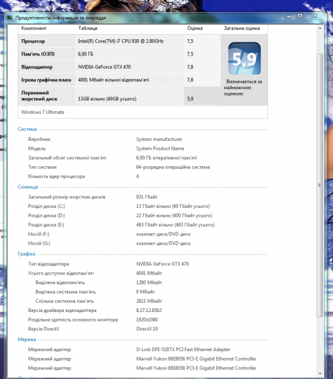Select the Ігрова графічна плата label
This screenshot has width=333, height=379.
46,80
